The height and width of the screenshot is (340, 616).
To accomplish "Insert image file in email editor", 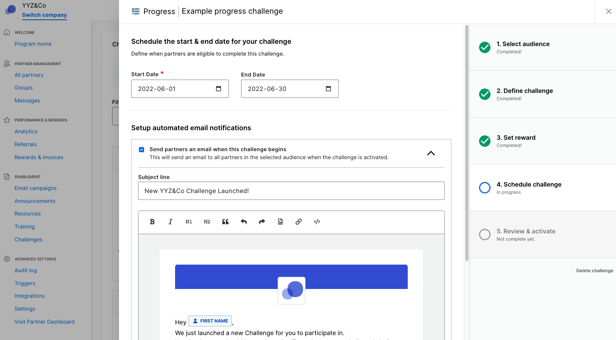I will click(x=280, y=222).
